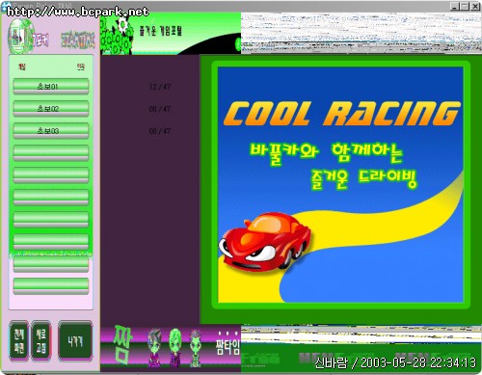
Task: Maximize the game portal window
Action: click(465, 7)
